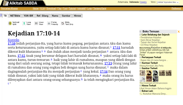Open Lihat Himne dalam Bahasa Inggris

pos(156,88)
